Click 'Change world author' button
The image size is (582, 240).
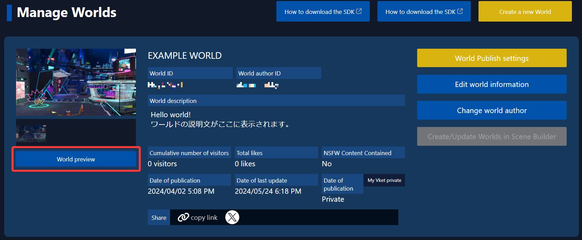[x=492, y=110]
